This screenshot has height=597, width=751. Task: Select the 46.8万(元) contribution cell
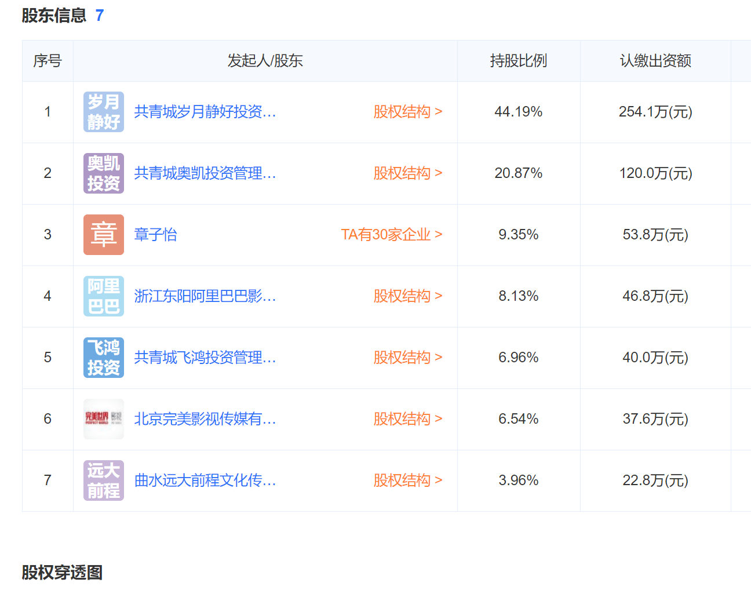(x=655, y=296)
